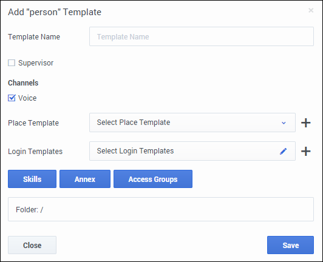Edit Login Templates using pencil icon
Viewport: 323px width, 262px height.
pyautogui.click(x=284, y=151)
